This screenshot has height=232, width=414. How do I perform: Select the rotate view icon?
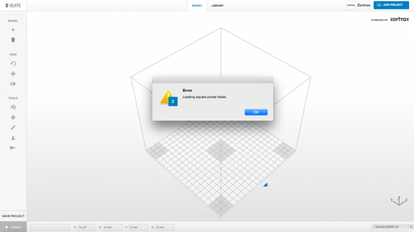coord(13,64)
